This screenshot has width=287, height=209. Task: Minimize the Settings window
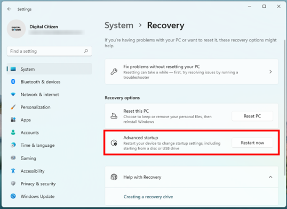point(250,6)
